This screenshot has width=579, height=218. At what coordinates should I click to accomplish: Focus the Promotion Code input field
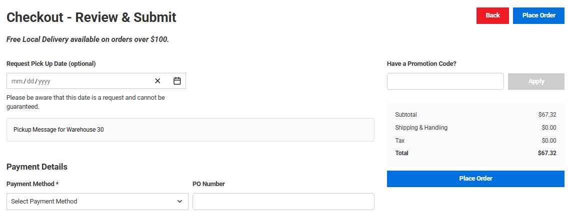pyautogui.click(x=445, y=81)
